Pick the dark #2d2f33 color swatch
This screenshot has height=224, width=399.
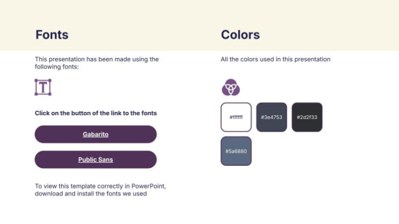click(307, 117)
